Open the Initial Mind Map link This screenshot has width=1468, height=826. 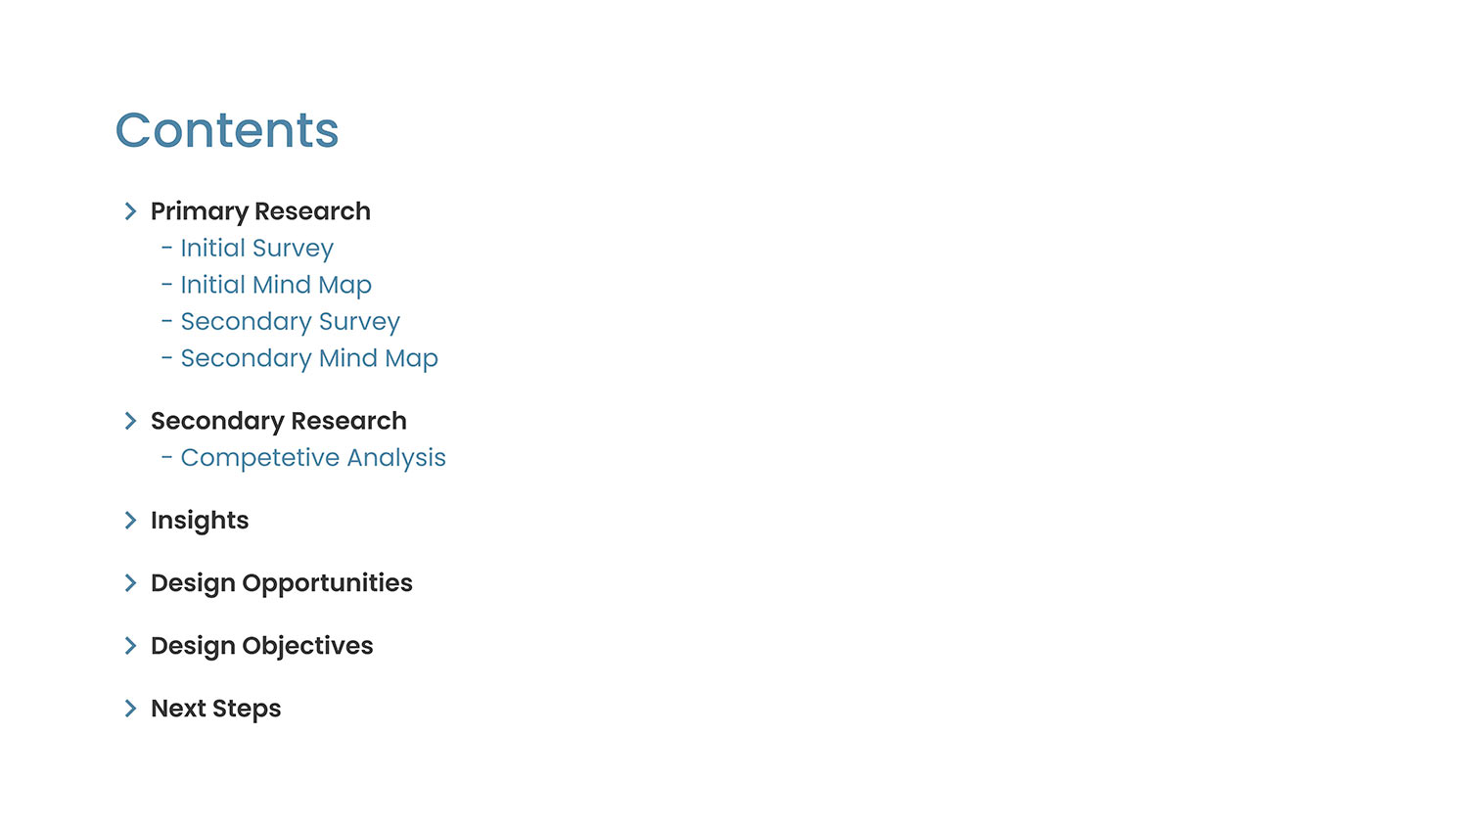click(276, 285)
